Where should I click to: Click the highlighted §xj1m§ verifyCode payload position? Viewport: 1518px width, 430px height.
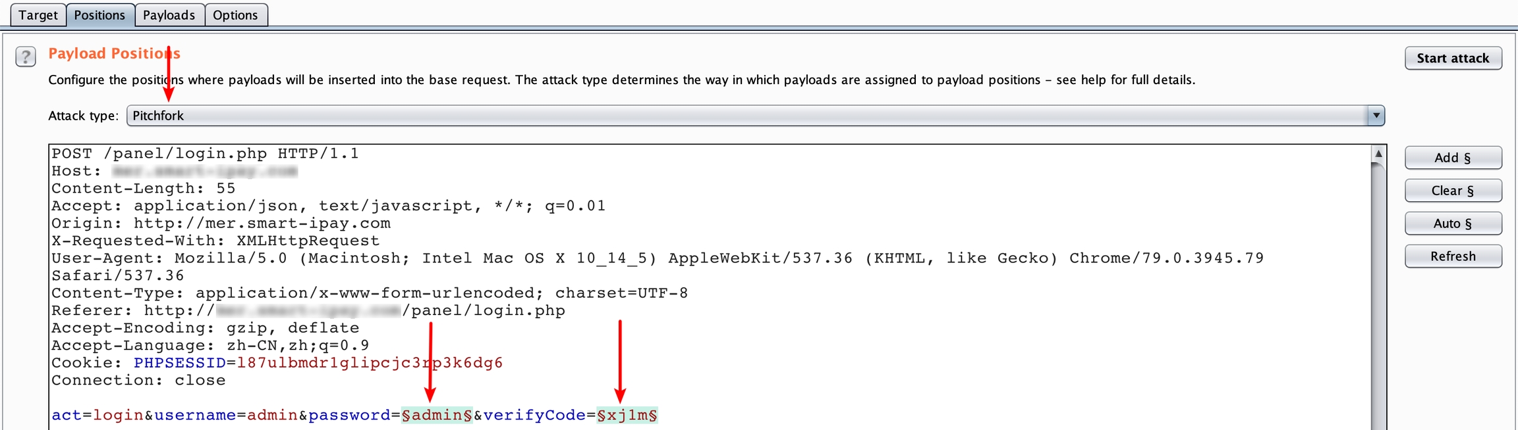coord(627,416)
